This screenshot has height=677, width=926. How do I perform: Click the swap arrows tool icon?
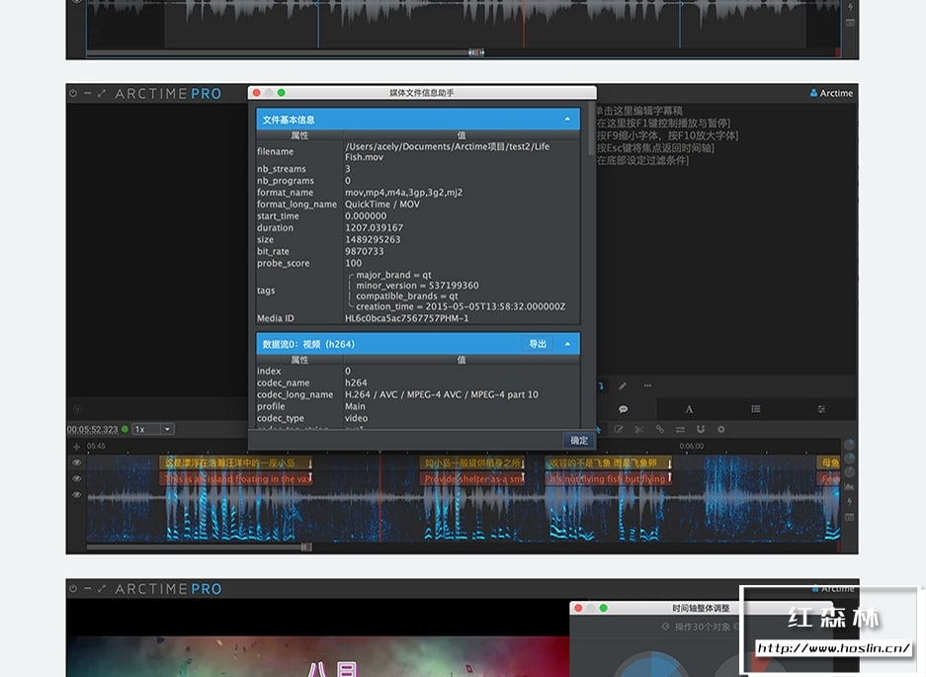pos(680,430)
